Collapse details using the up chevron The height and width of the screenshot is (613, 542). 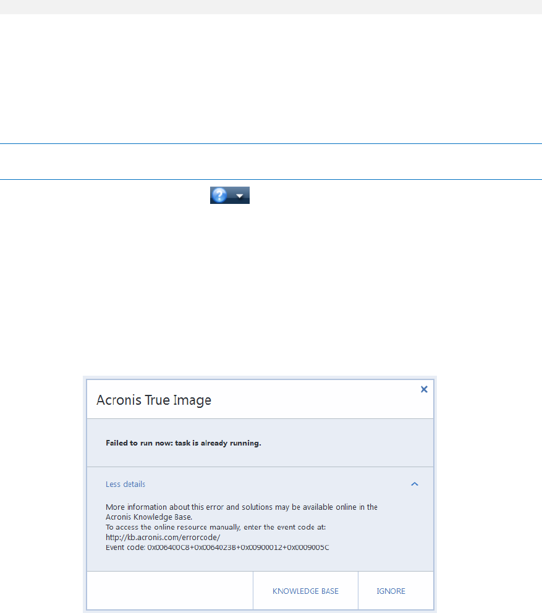click(415, 484)
